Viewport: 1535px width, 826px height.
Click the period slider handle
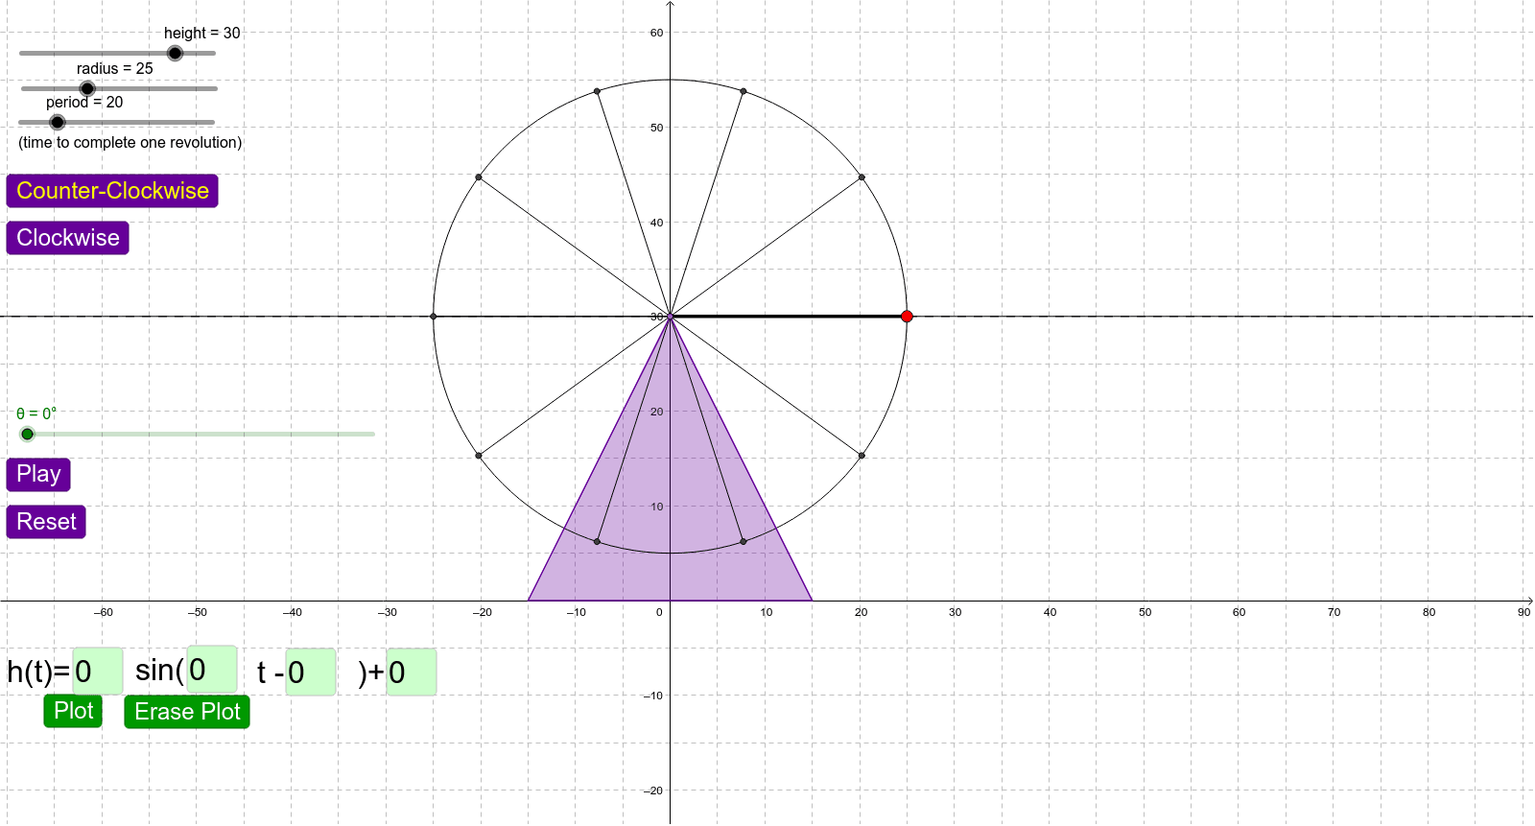point(58,122)
